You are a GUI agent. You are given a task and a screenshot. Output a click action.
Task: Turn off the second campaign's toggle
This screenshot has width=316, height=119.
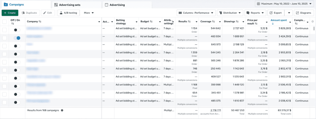tap(17, 38)
